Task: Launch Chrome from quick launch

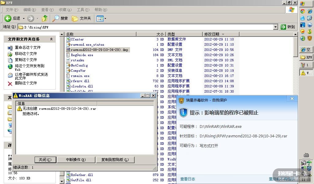Action: (303, 11)
